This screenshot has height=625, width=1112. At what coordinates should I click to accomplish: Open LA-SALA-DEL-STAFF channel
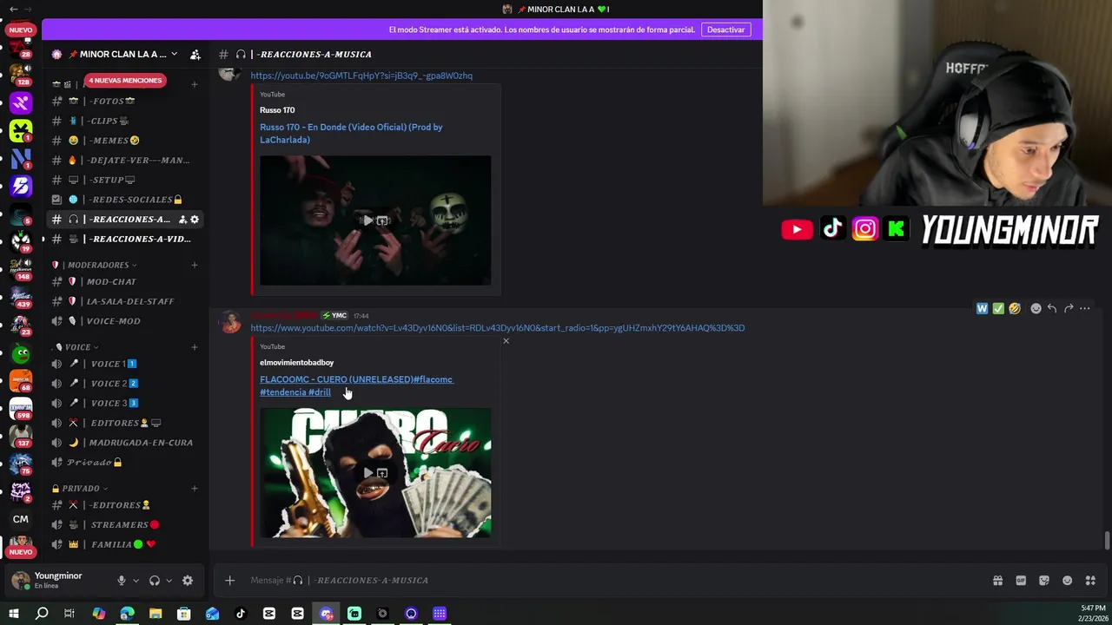(x=124, y=301)
